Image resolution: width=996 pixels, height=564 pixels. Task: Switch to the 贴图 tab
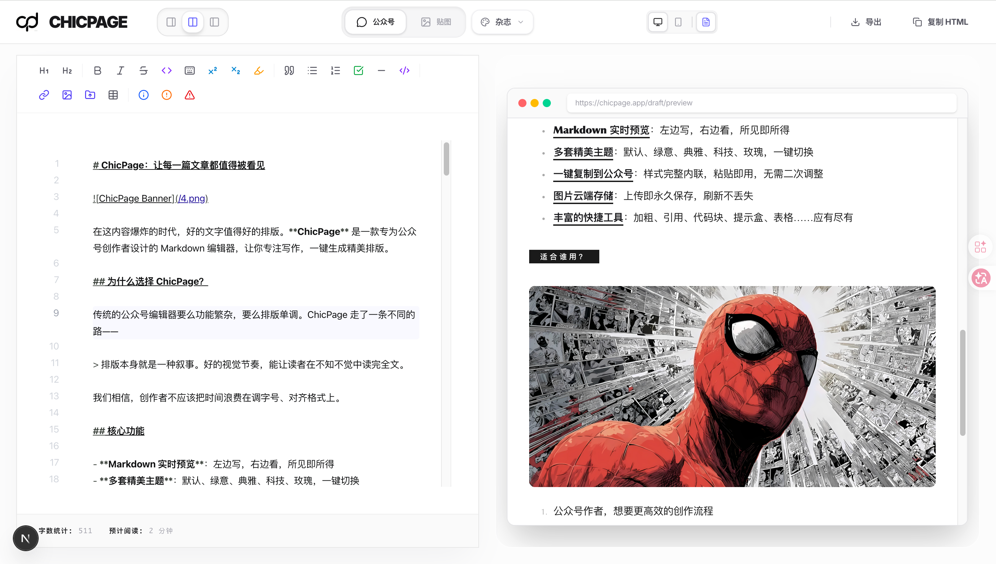pos(435,22)
